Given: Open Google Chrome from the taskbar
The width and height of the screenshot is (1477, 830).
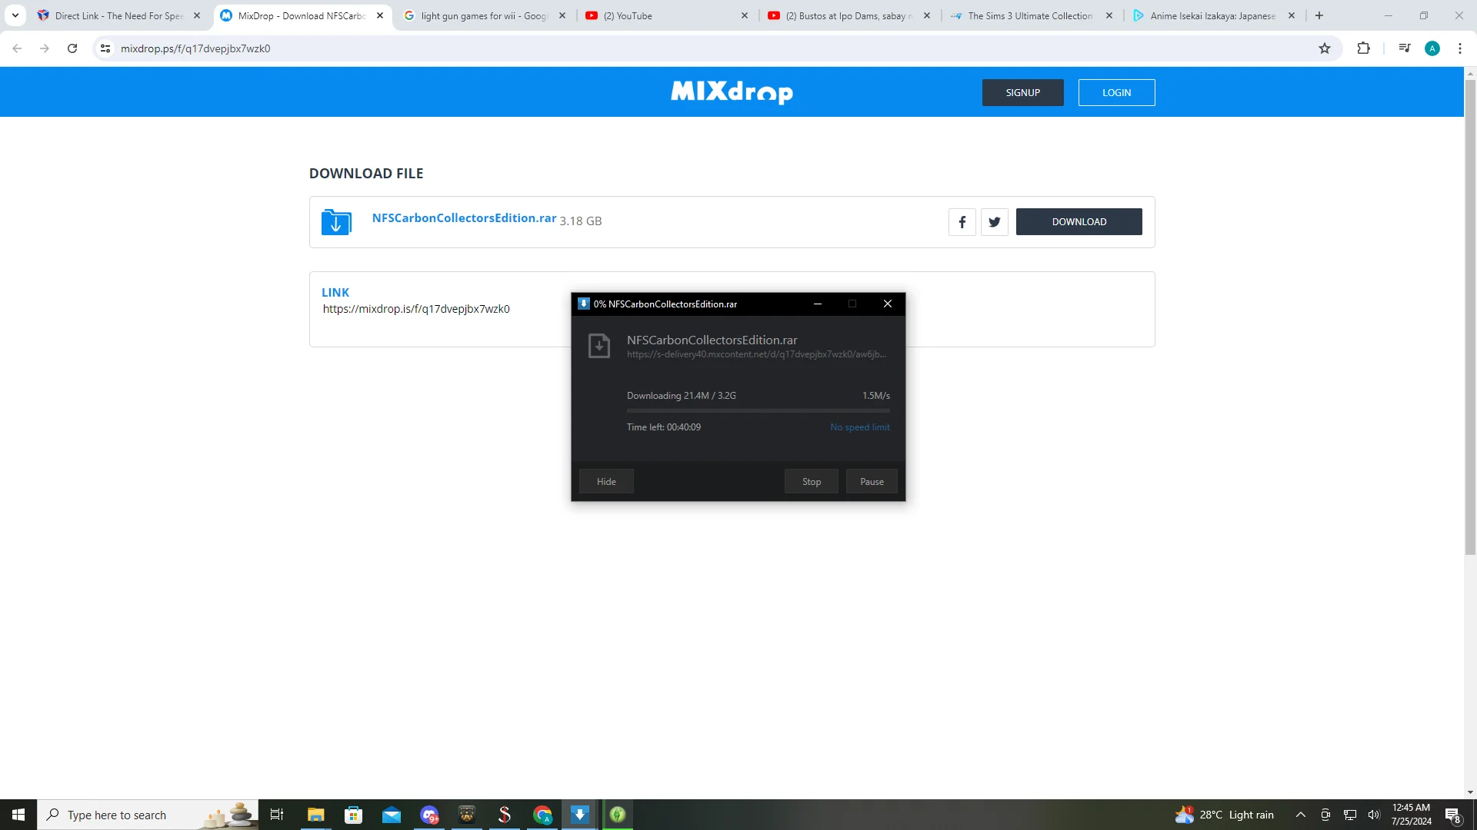Looking at the screenshot, I should [x=542, y=815].
